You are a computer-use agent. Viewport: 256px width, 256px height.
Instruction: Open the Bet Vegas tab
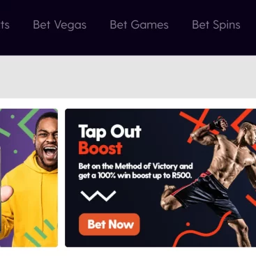point(59,25)
